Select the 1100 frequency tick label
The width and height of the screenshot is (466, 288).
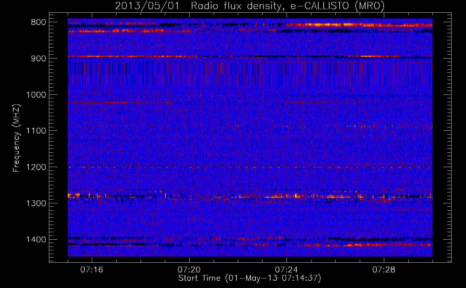click(x=36, y=131)
